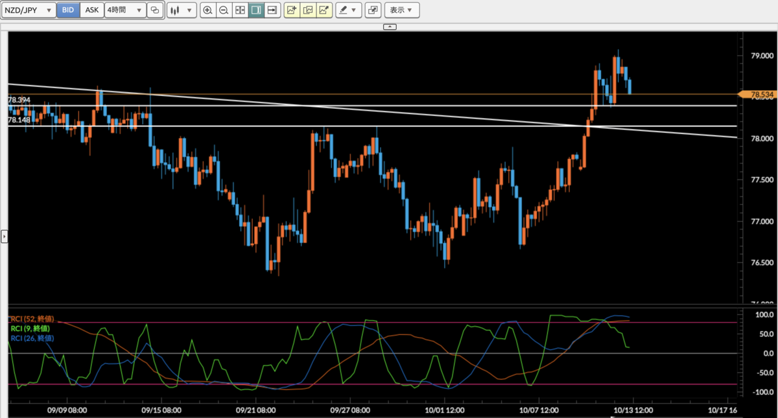Select the 78.394 horizontal line label
Screen dimensions: 778x418
point(19,100)
